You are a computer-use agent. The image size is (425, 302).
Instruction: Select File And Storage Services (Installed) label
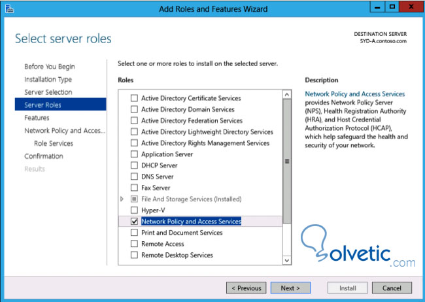[x=192, y=199]
